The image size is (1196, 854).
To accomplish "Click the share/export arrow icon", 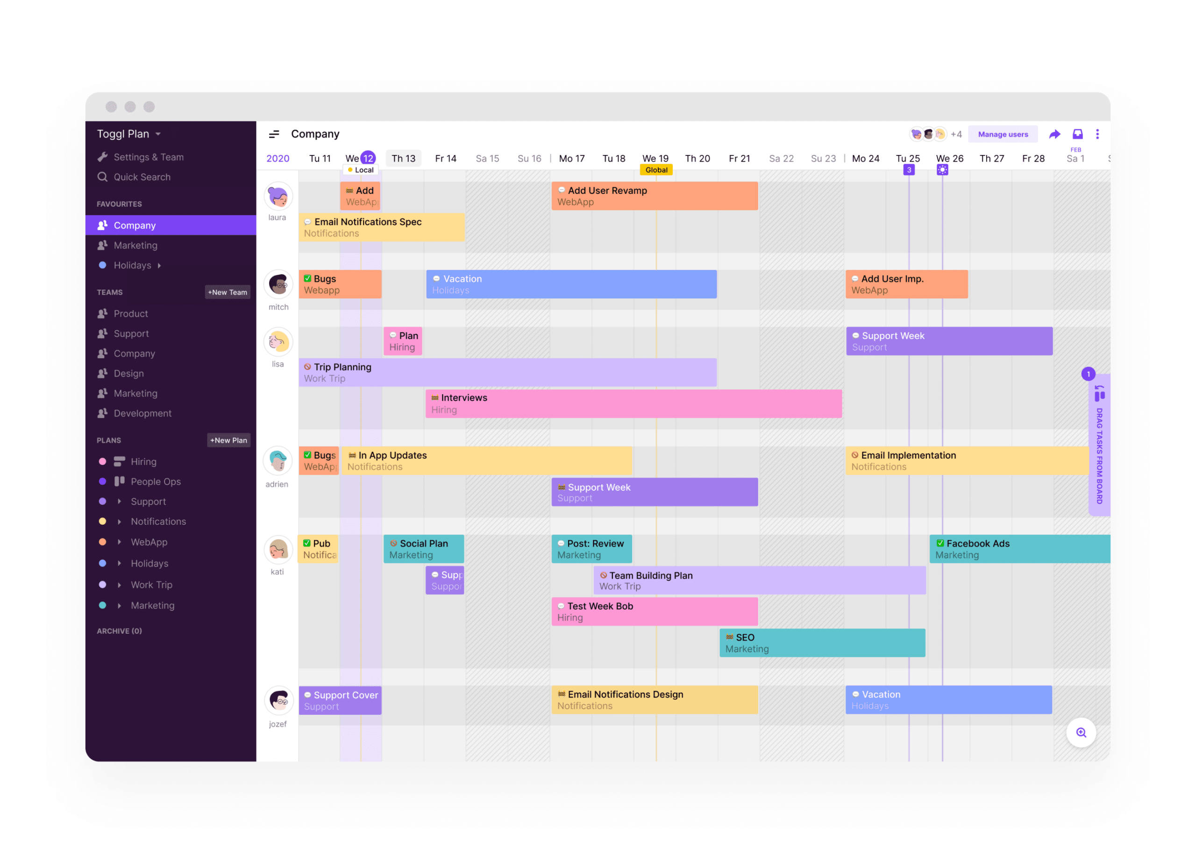I will [x=1054, y=134].
